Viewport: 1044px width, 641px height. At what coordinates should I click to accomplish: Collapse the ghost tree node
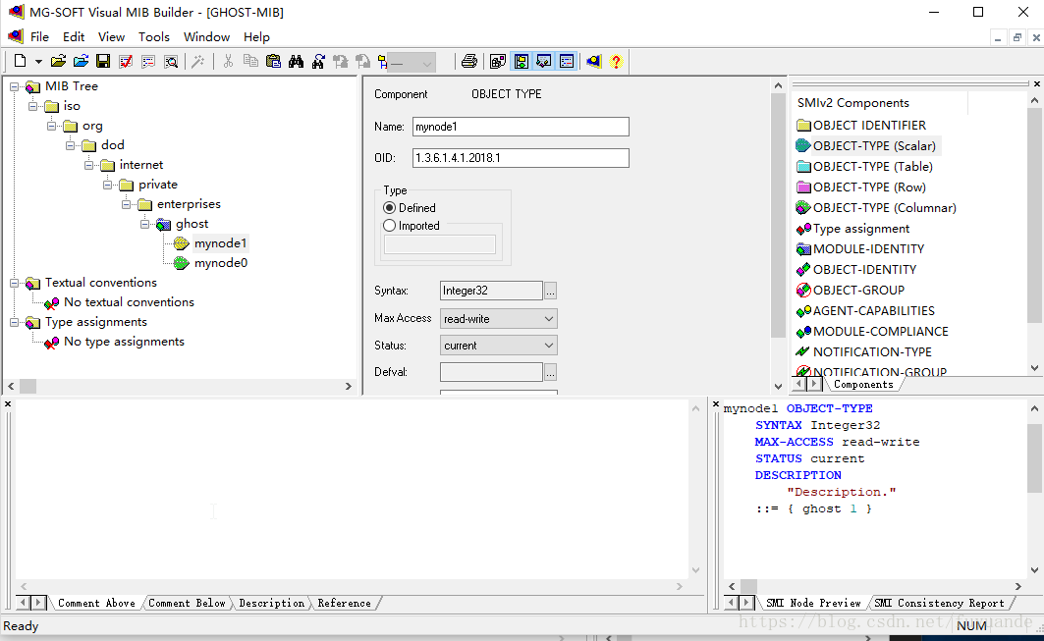144,225
